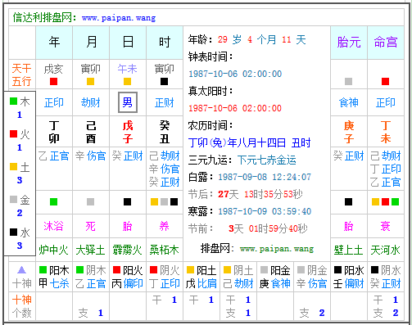
Task: Click the grey square above 死
Action: pos(90,201)
